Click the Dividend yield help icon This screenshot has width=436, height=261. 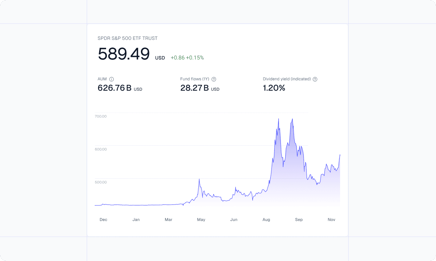(x=315, y=79)
